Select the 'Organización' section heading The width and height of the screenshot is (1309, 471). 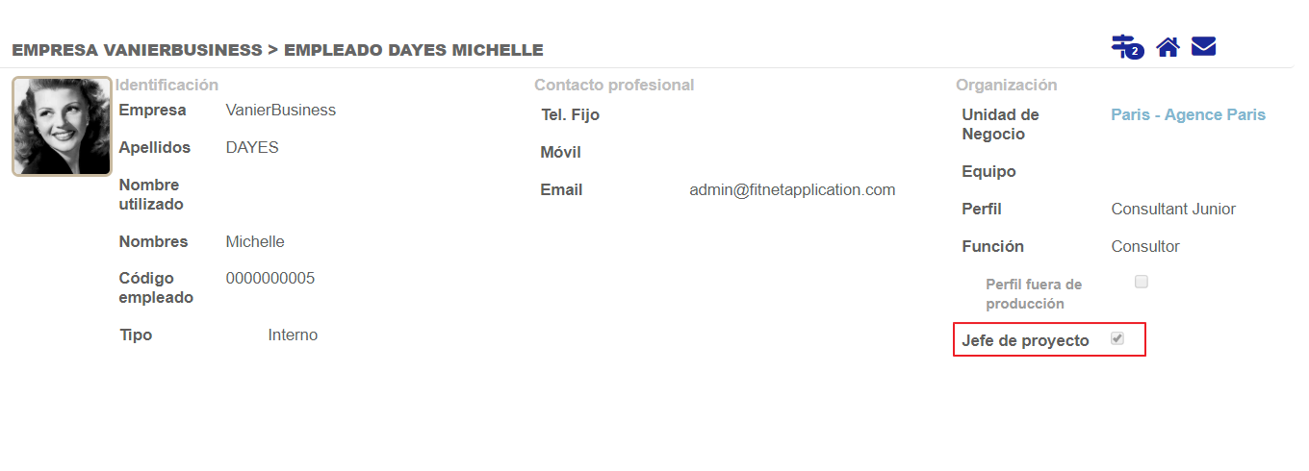[1006, 85]
